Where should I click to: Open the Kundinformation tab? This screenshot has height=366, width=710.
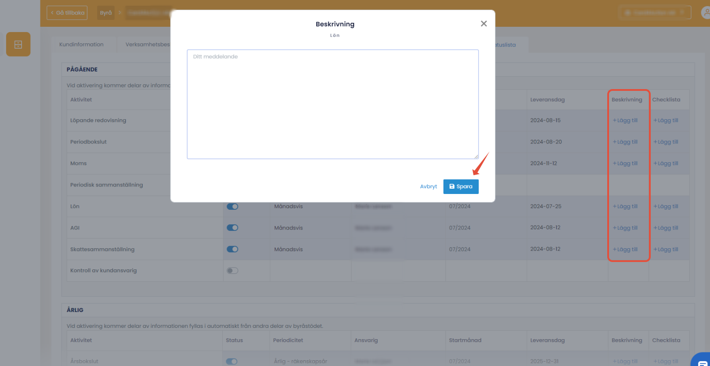(82, 44)
